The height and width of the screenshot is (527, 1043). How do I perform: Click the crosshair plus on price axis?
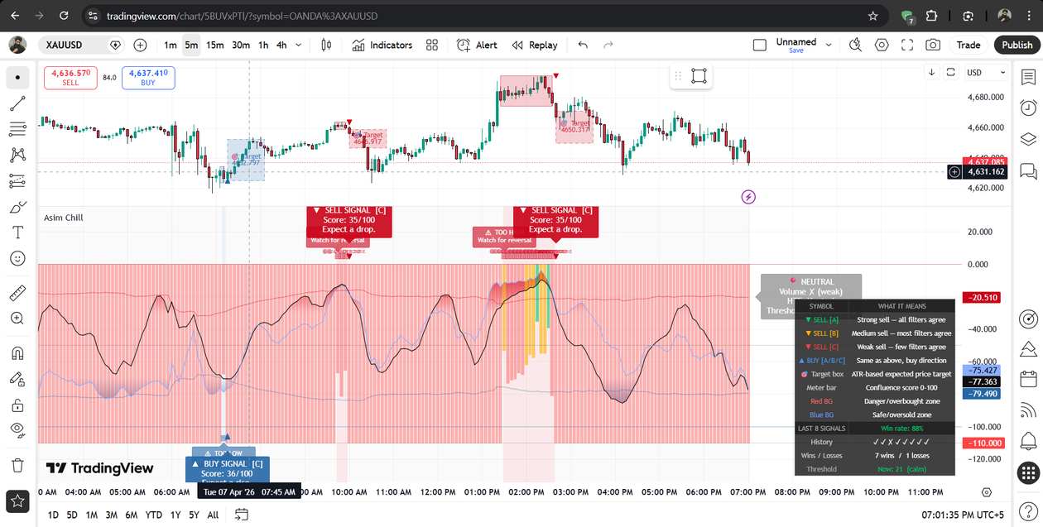(x=954, y=172)
